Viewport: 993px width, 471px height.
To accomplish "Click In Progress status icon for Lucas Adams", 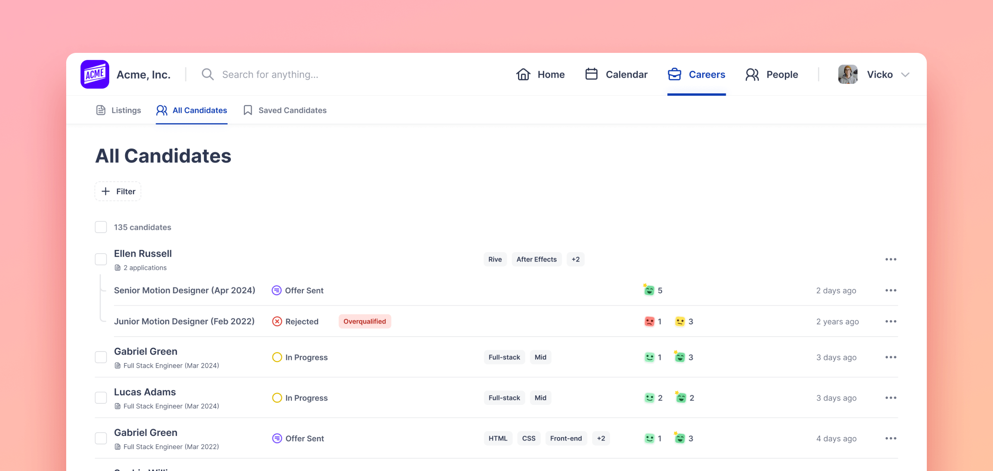I will pos(277,398).
